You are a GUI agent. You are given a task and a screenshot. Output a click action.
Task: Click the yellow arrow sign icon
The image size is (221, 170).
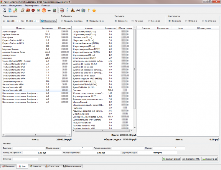click(x=89, y=10)
